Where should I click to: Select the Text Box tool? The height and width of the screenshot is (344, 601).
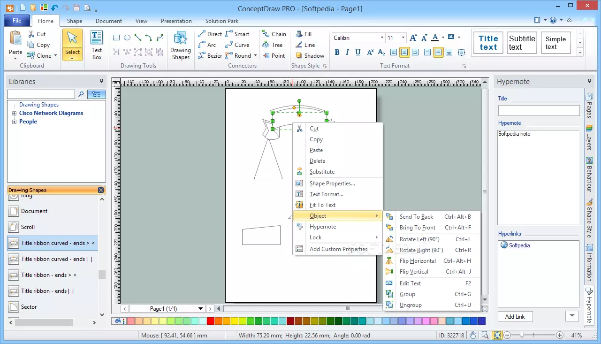(97, 46)
